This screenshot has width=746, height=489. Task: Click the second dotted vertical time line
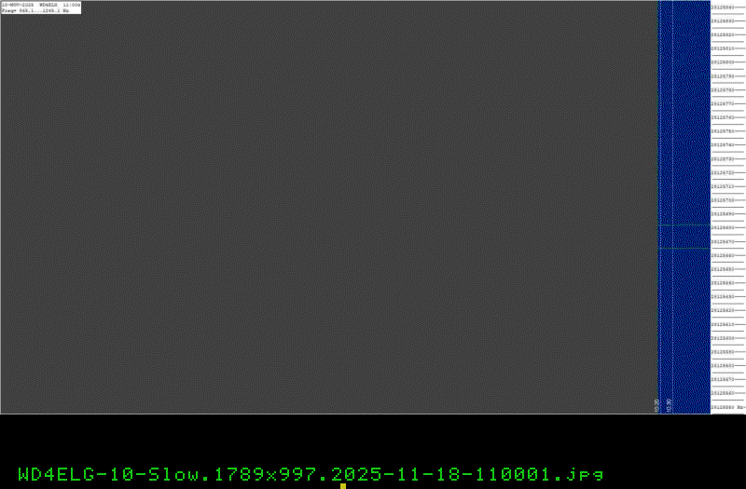[672, 207]
